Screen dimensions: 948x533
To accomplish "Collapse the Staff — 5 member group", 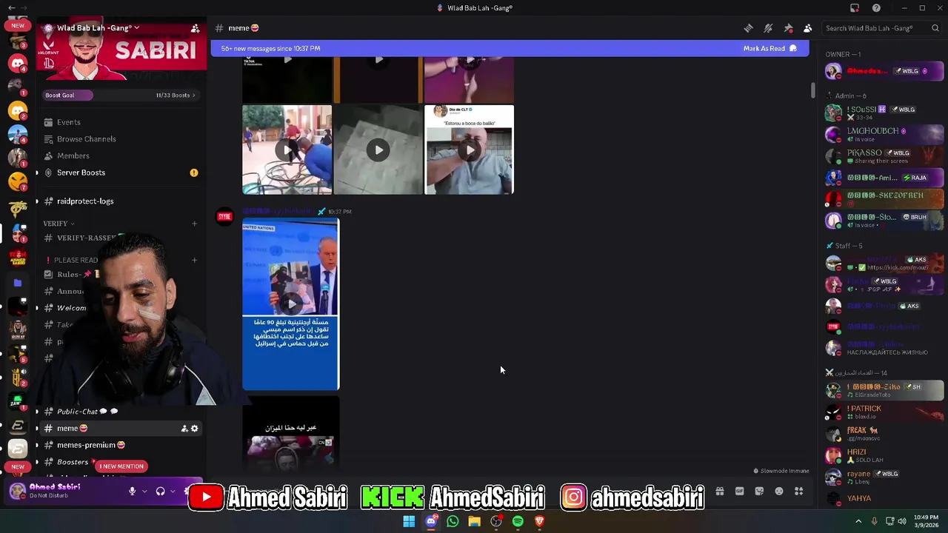I will [844, 246].
